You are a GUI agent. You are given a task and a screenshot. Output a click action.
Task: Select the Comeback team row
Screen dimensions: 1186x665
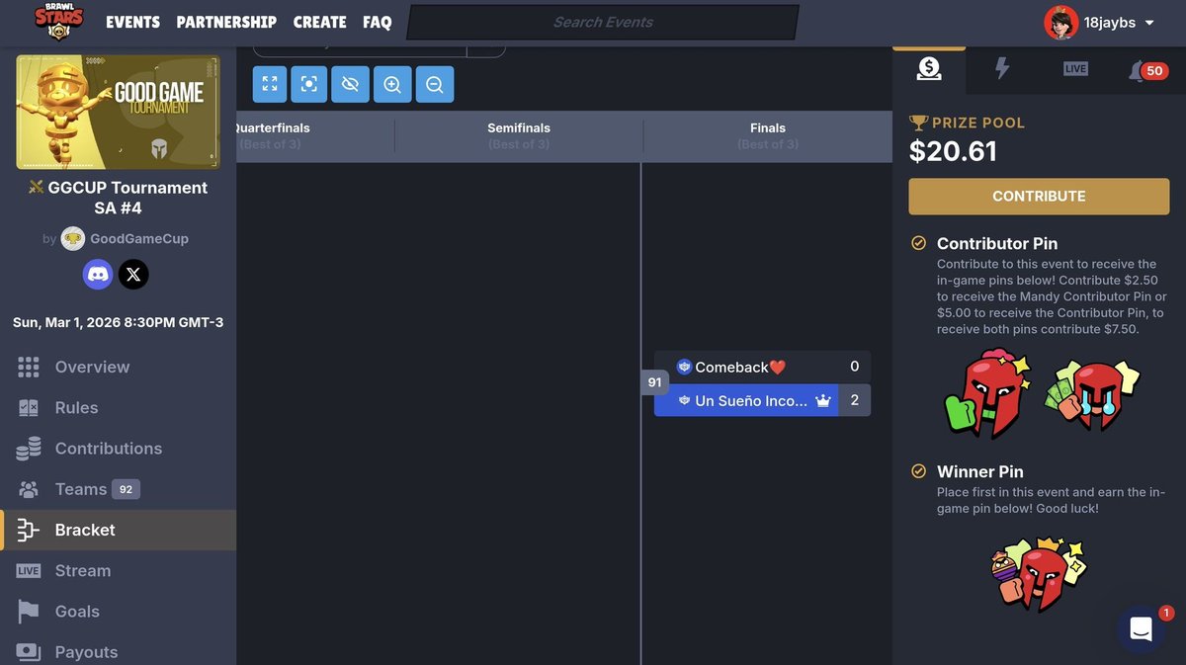(762, 367)
